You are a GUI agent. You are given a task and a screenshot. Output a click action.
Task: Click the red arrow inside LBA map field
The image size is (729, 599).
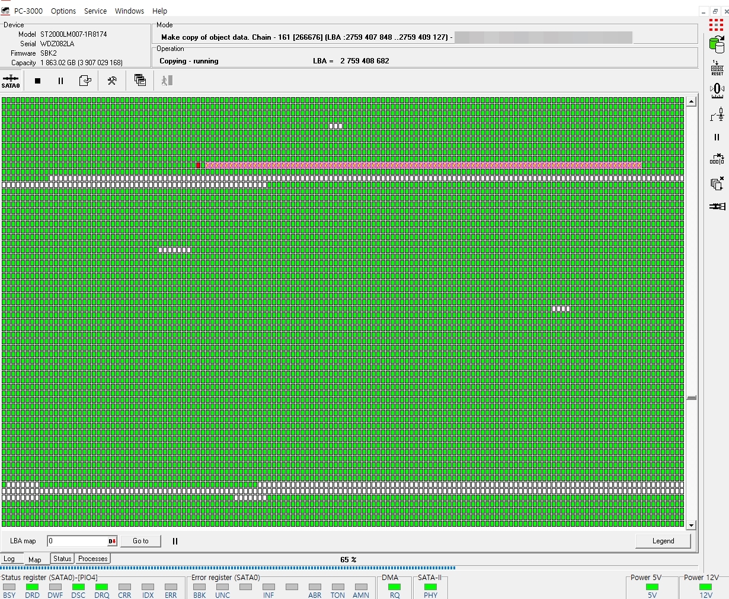tap(112, 541)
